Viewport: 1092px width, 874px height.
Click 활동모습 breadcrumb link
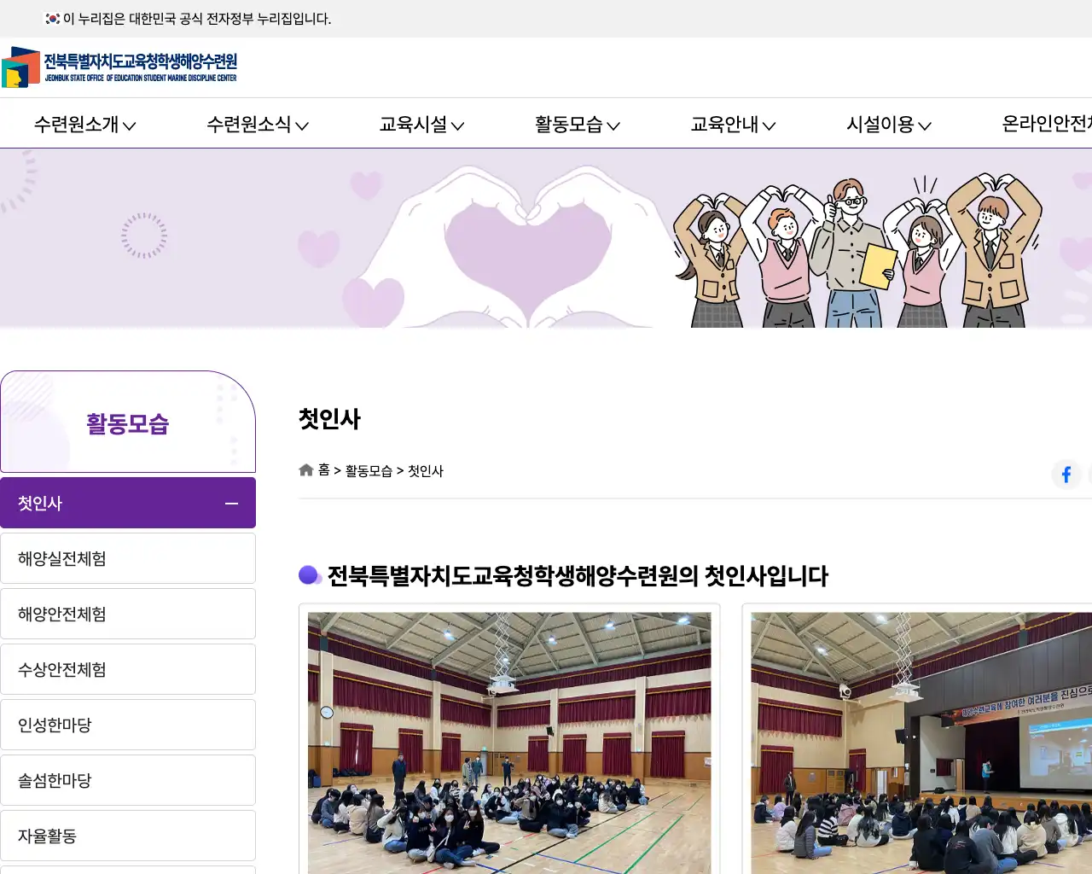pos(369,471)
